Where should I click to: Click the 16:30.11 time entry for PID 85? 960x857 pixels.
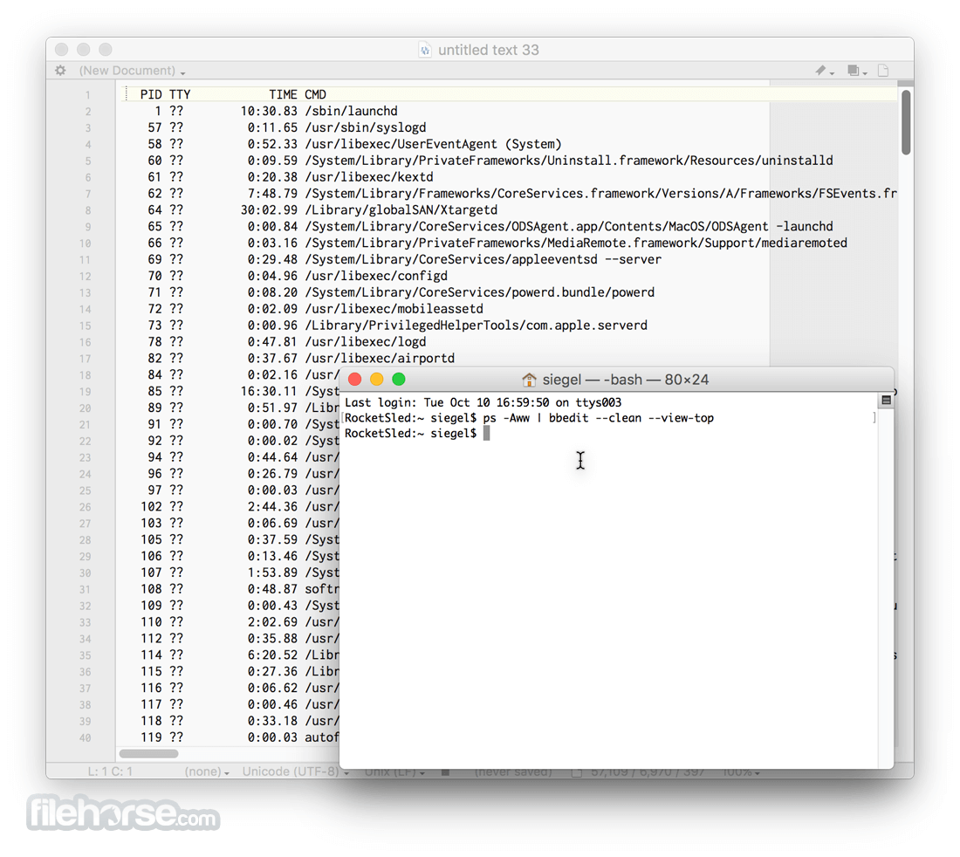point(269,391)
